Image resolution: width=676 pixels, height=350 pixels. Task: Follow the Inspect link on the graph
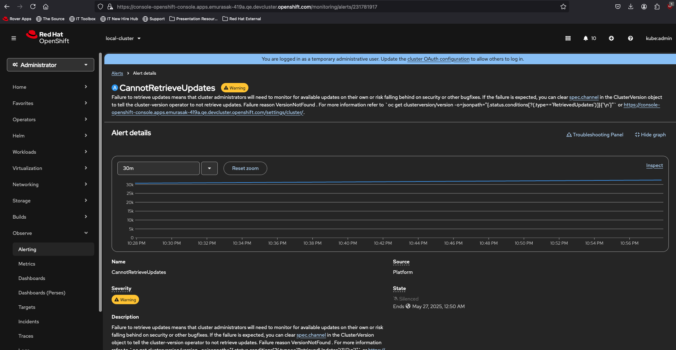coord(654,165)
